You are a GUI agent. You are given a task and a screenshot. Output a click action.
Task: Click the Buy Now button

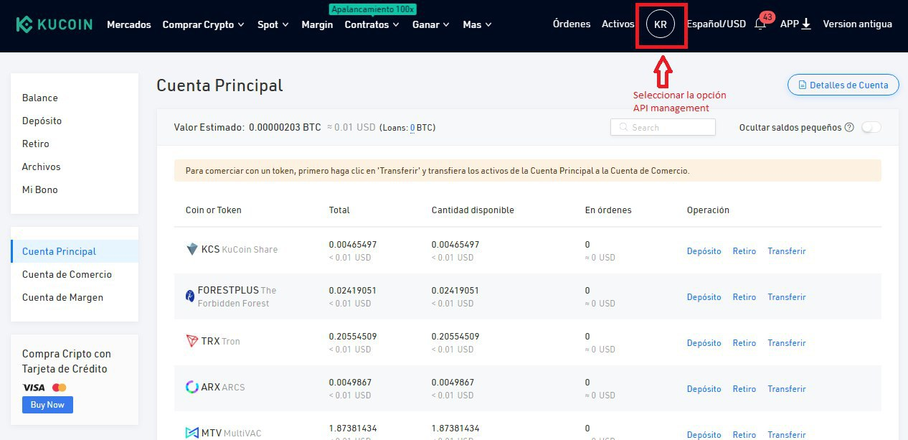coord(47,405)
